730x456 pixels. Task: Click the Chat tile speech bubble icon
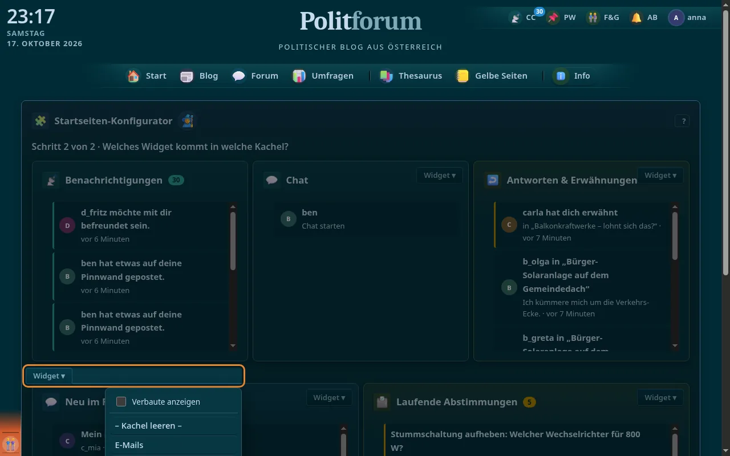point(272,181)
